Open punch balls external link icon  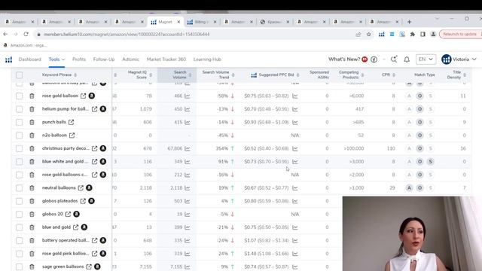point(71,122)
